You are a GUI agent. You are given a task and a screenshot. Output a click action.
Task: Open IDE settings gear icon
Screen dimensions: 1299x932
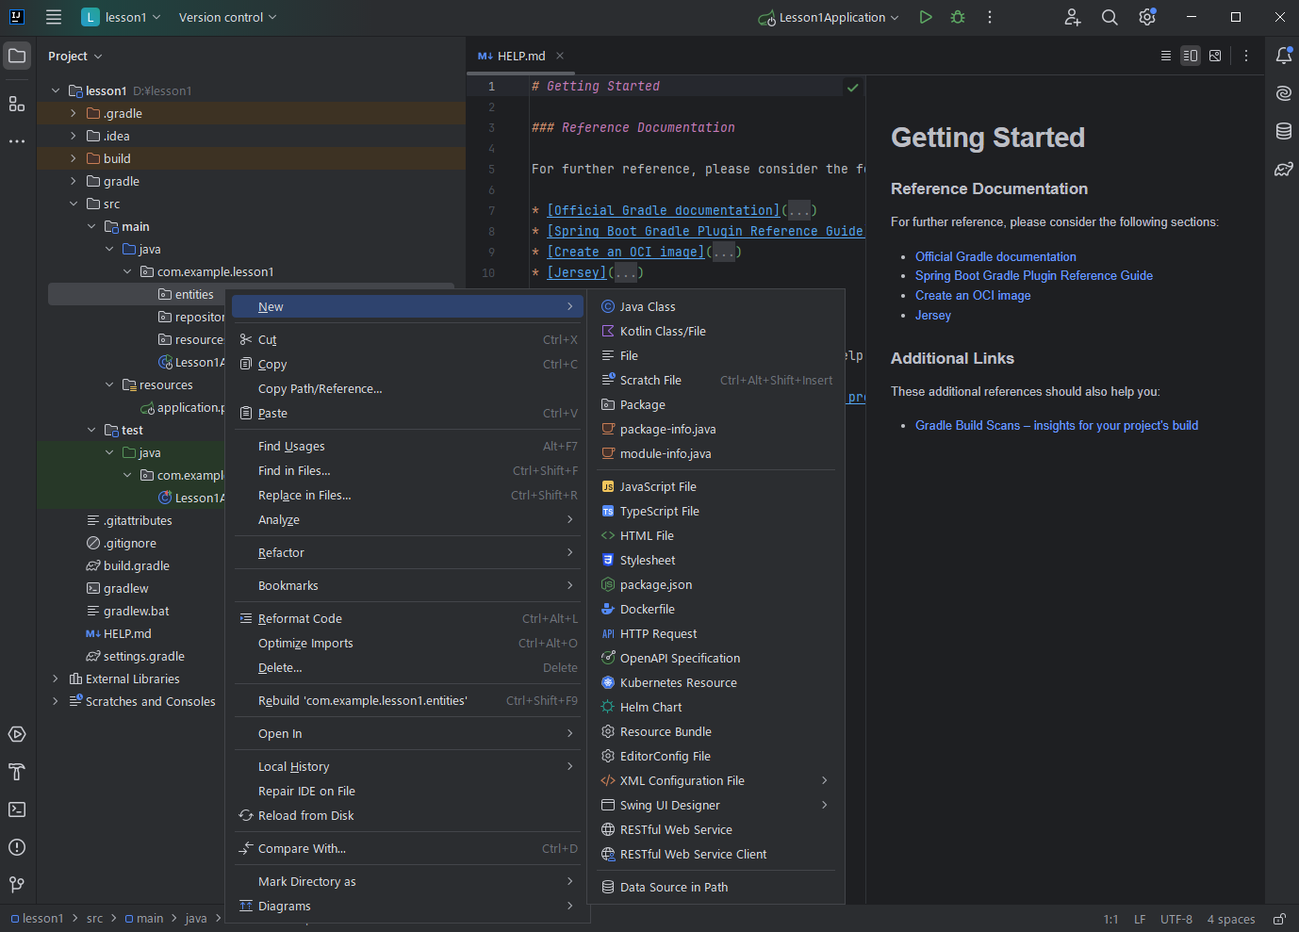1147,17
